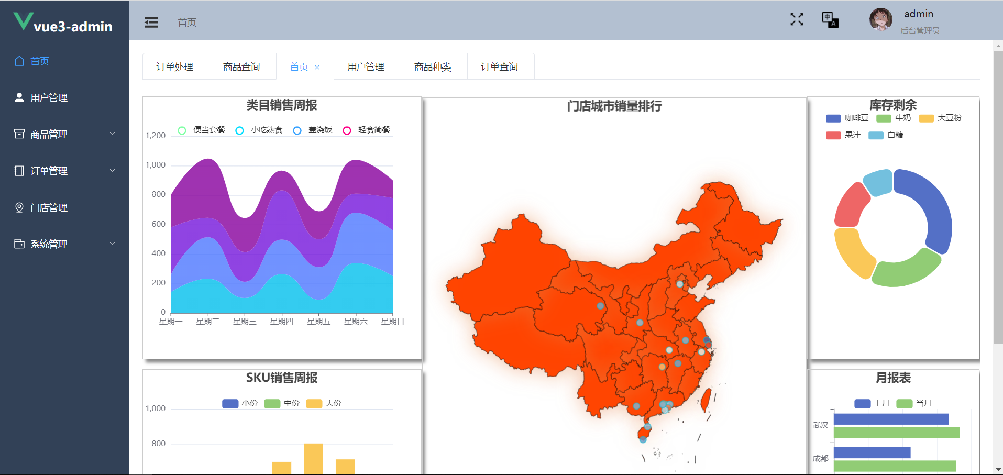The image size is (1003, 475).
Task: Click the admin username text
Action: 919,14
